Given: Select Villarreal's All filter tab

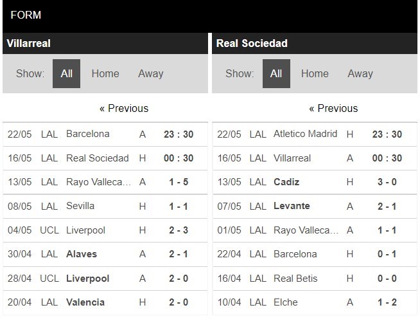Looking at the screenshot, I should coord(66,73).
